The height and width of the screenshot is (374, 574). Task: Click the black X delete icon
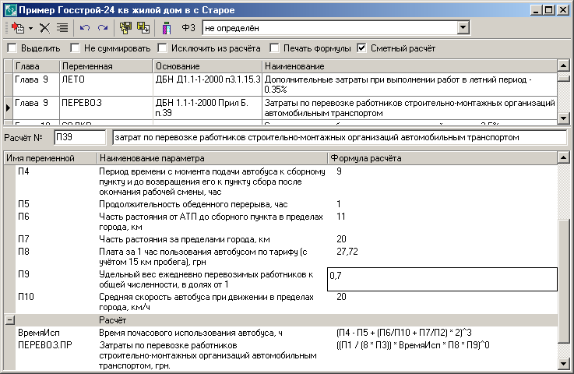[x=44, y=28]
